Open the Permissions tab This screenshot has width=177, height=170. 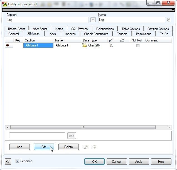click(144, 34)
